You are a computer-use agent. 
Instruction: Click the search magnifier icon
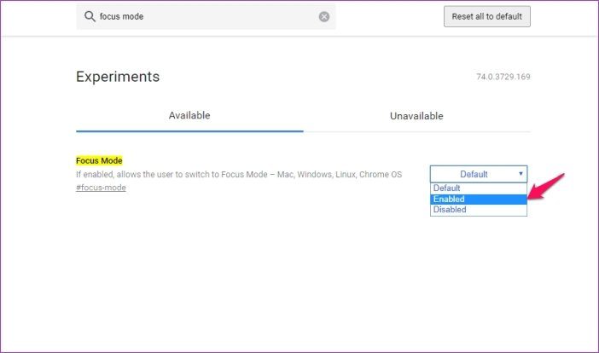pos(90,16)
